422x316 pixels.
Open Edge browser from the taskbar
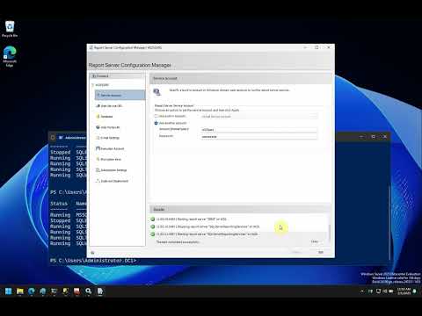coord(32,291)
